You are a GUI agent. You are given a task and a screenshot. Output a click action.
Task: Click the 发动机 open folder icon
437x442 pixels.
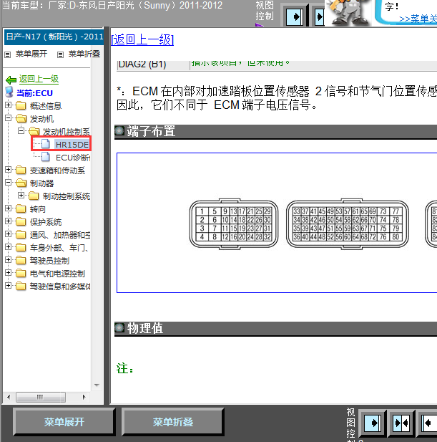pyautogui.click(x=21, y=119)
